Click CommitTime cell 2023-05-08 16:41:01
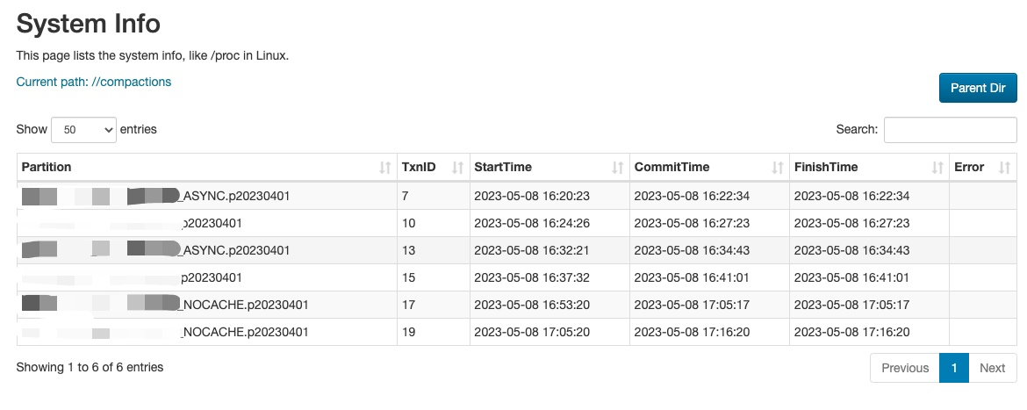Viewport: 1027px width, 410px height. [x=692, y=277]
